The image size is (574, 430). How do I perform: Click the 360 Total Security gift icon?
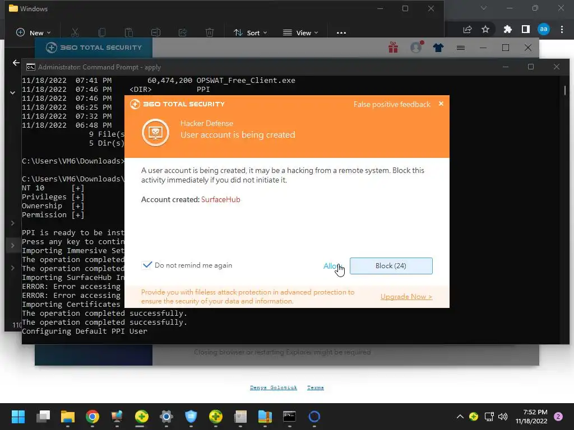click(393, 48)
